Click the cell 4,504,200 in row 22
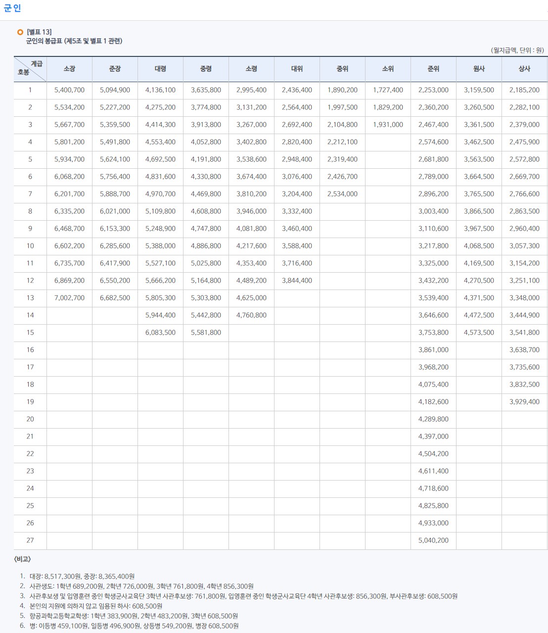This screenshot has height=633, width=548. 433,454
